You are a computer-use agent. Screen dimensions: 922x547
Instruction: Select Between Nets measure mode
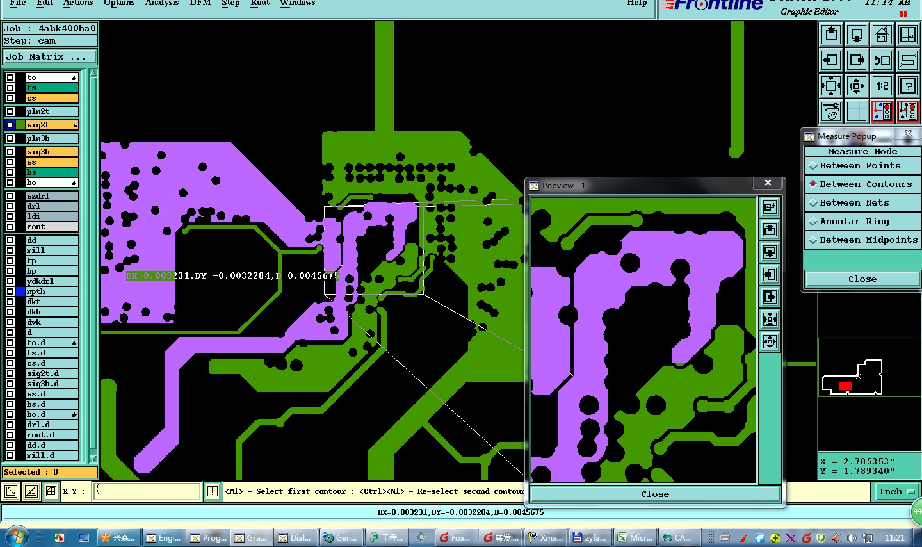point(862,202)
